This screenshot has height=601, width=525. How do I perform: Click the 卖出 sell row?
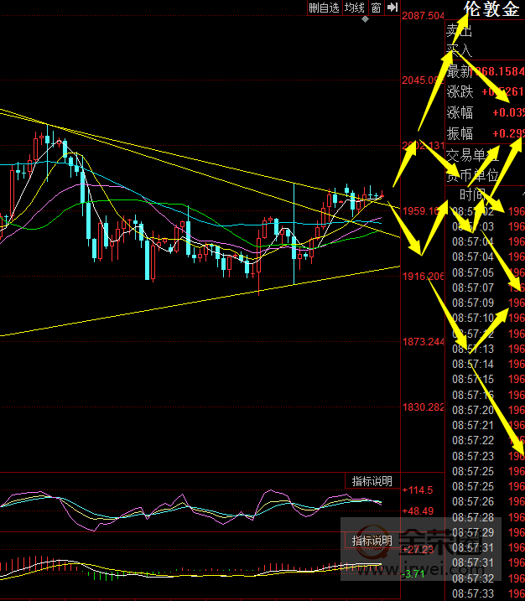(460, 32)
